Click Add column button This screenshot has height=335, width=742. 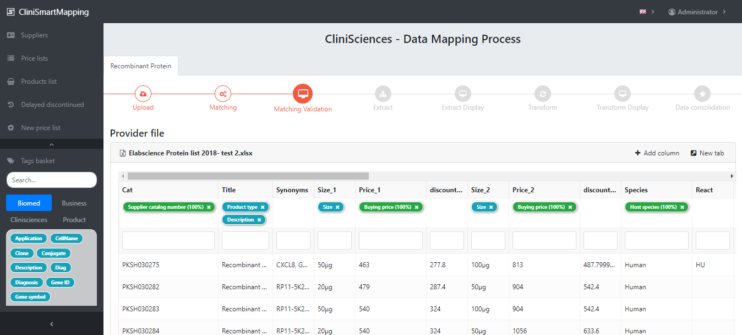(x=657, y=153)
